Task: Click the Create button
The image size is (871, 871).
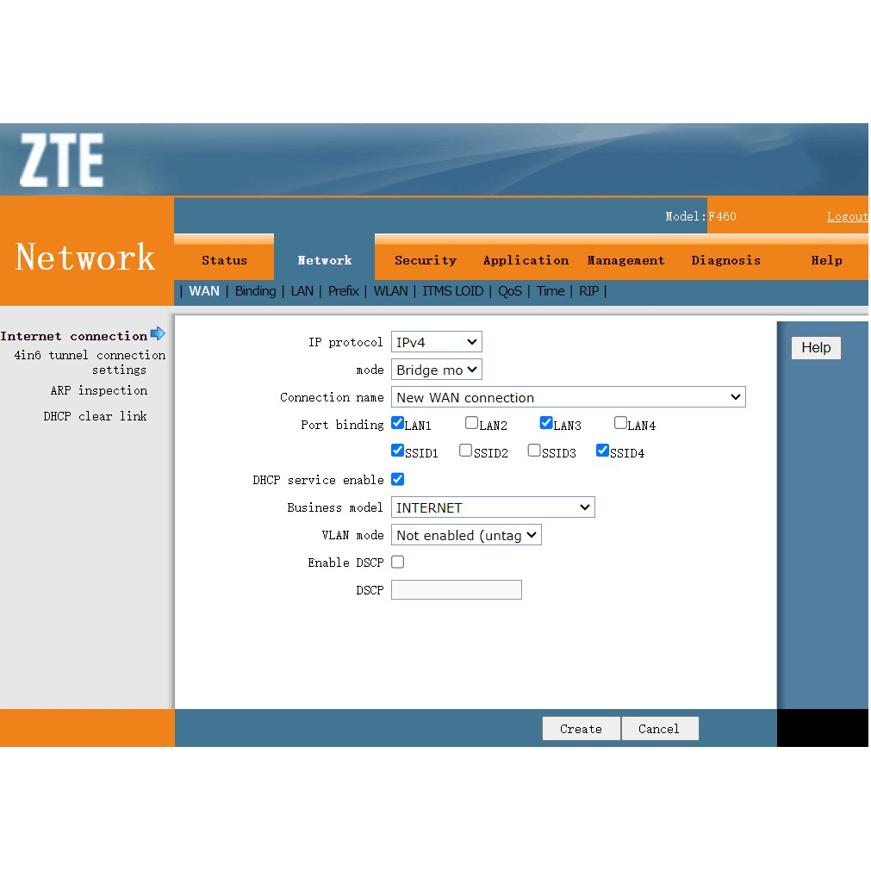Action: [x=581, y=728]
